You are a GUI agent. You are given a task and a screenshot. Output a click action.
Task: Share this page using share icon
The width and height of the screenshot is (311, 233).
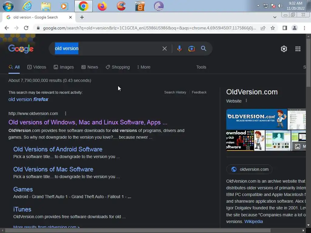[263, 28]
